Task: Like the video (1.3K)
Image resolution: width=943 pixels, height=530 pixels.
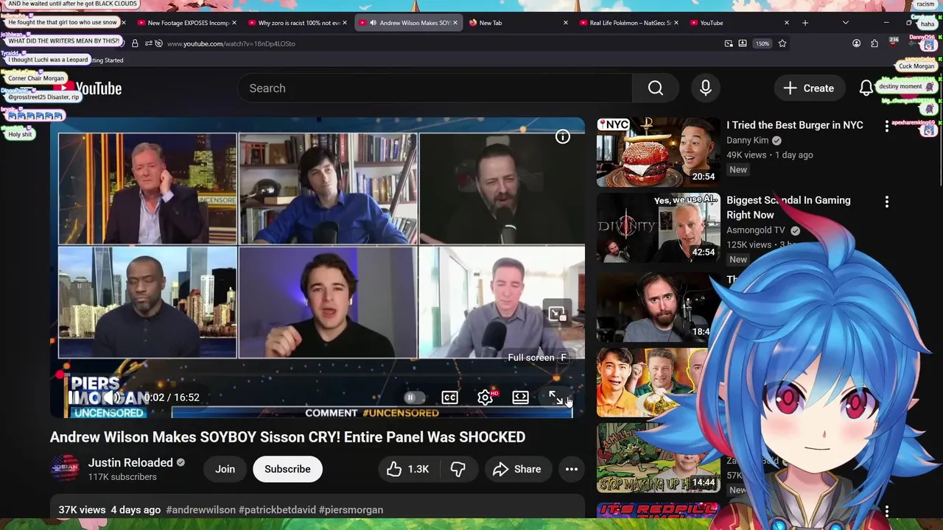Action: click(408, 469)
